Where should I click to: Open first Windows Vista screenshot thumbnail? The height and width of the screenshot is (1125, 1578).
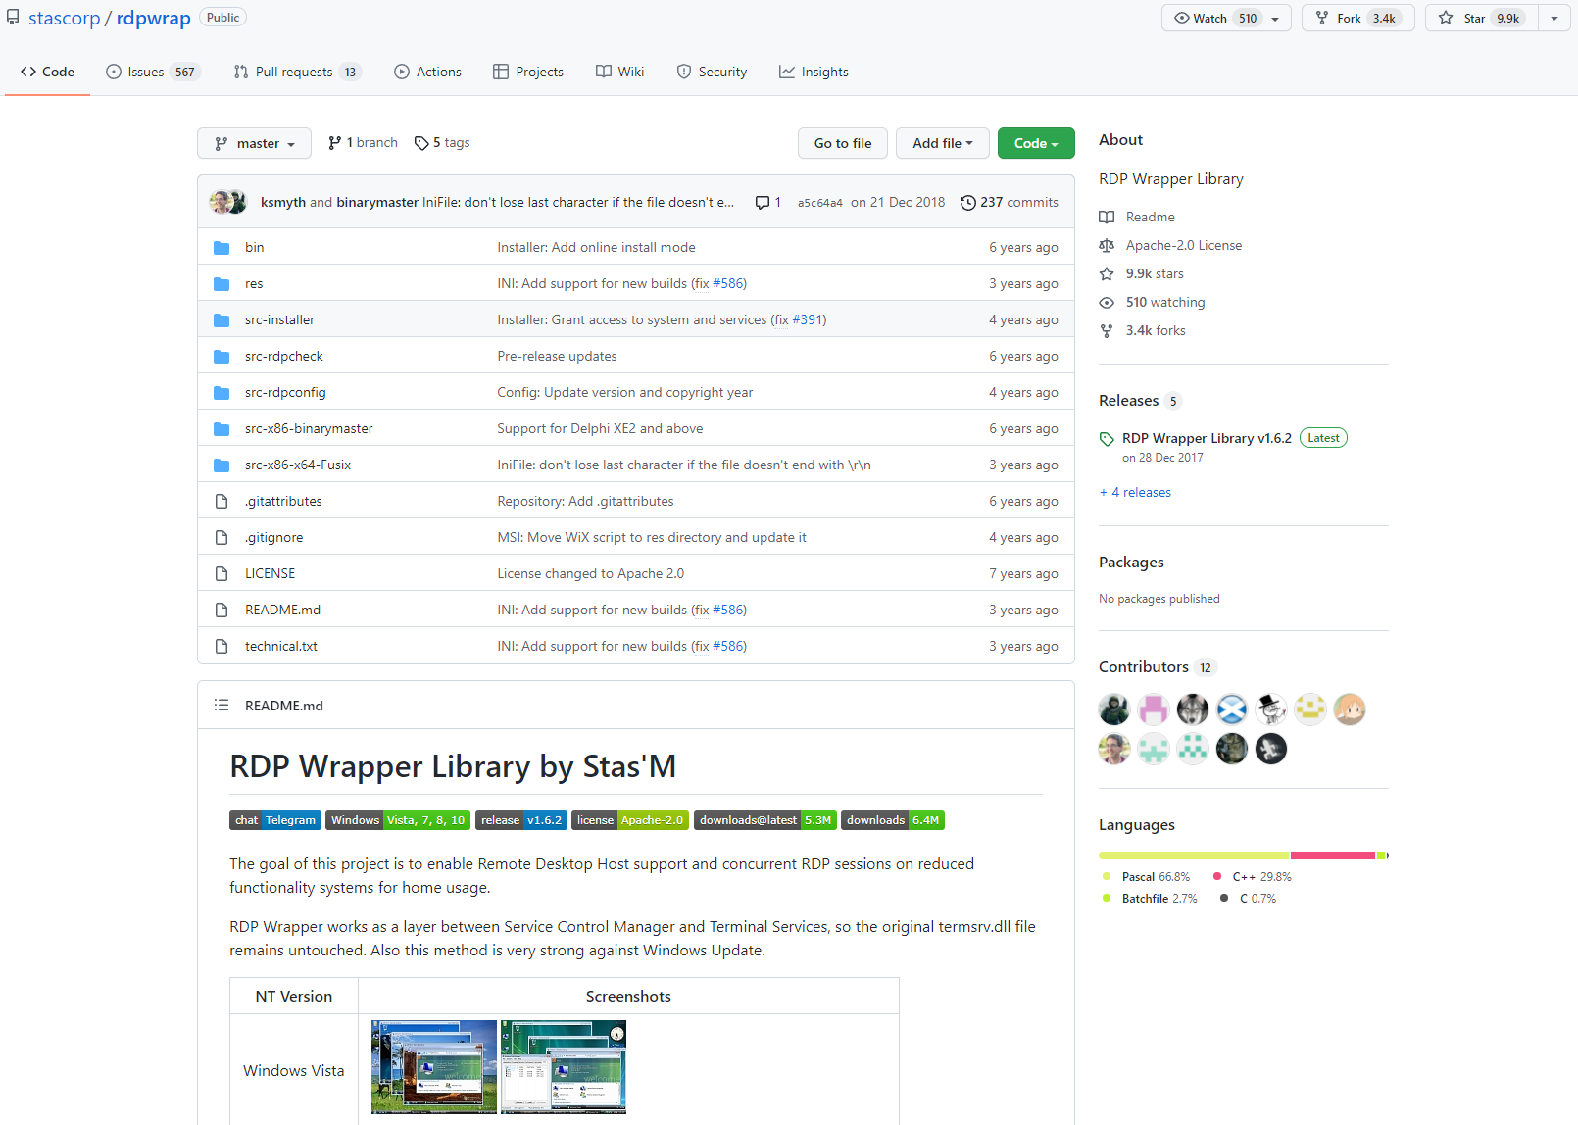[434, 1067]
